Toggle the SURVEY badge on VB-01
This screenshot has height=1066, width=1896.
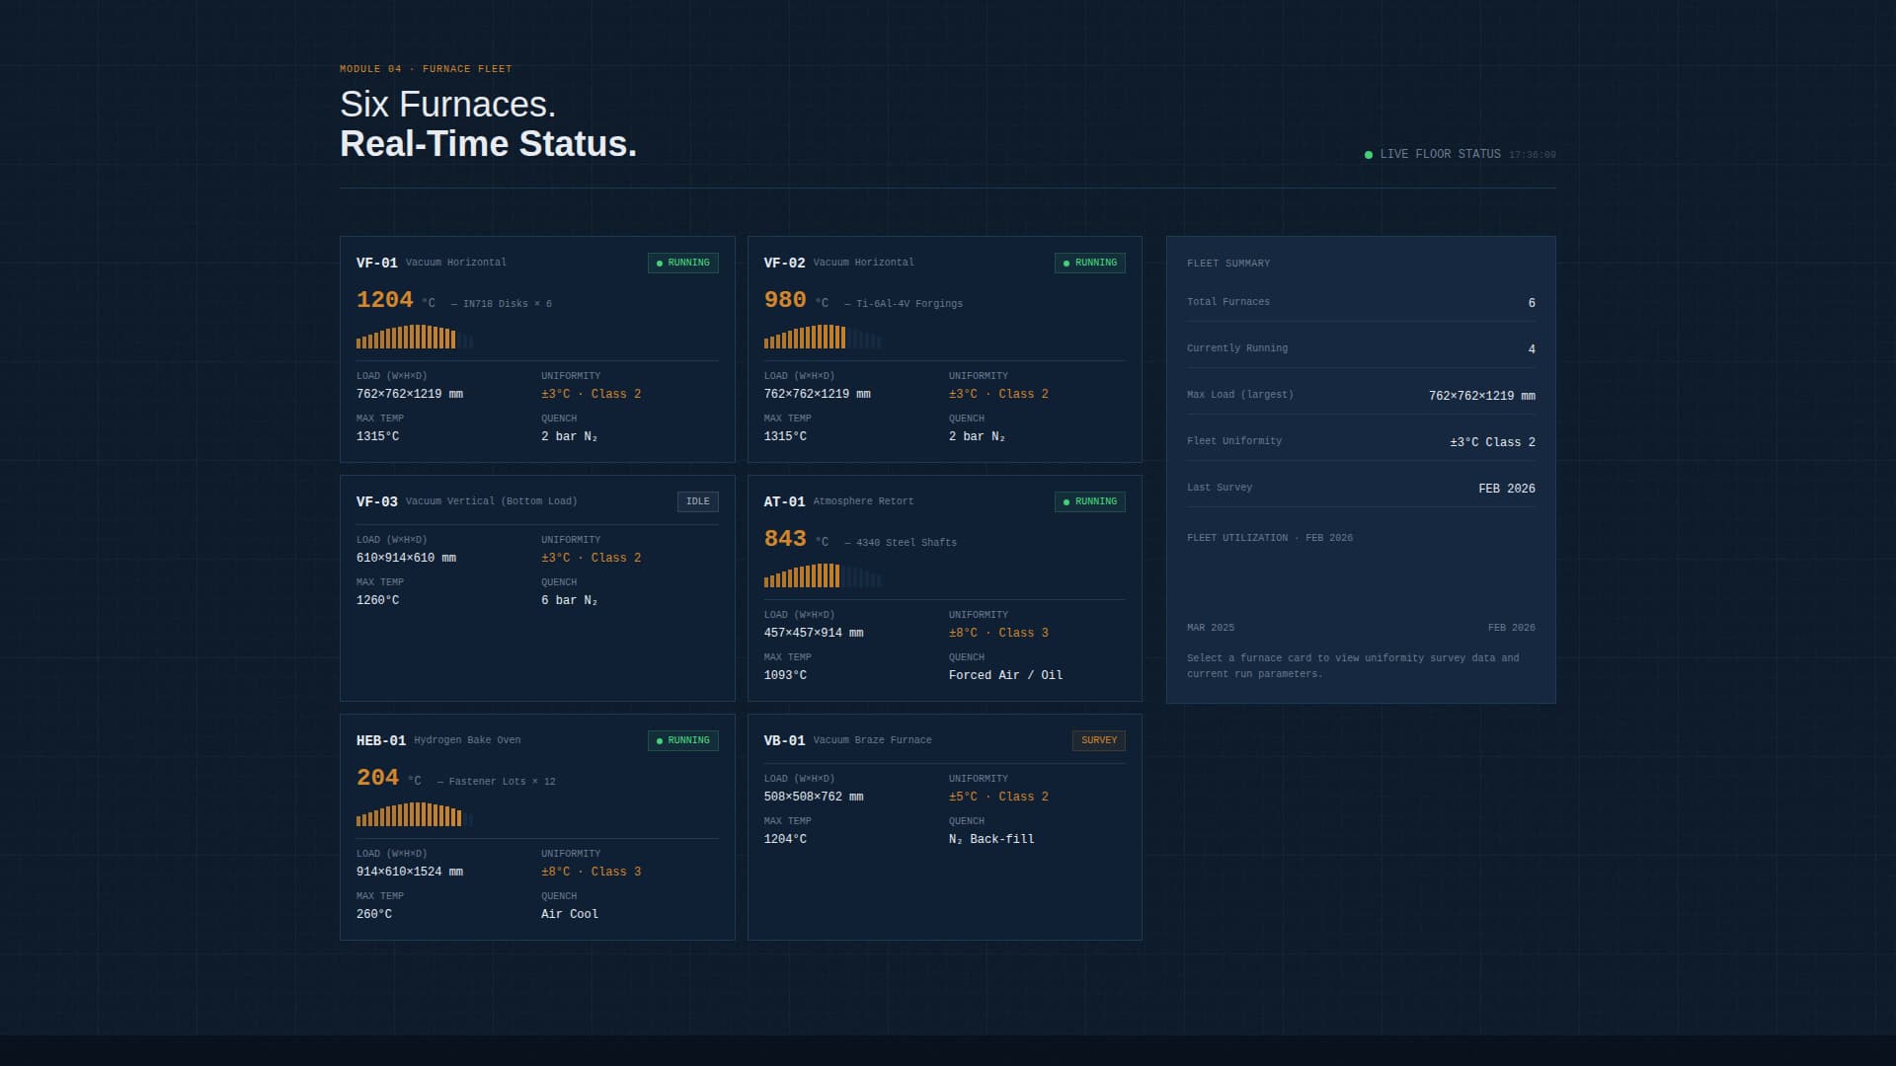[x=1099, y=740]
